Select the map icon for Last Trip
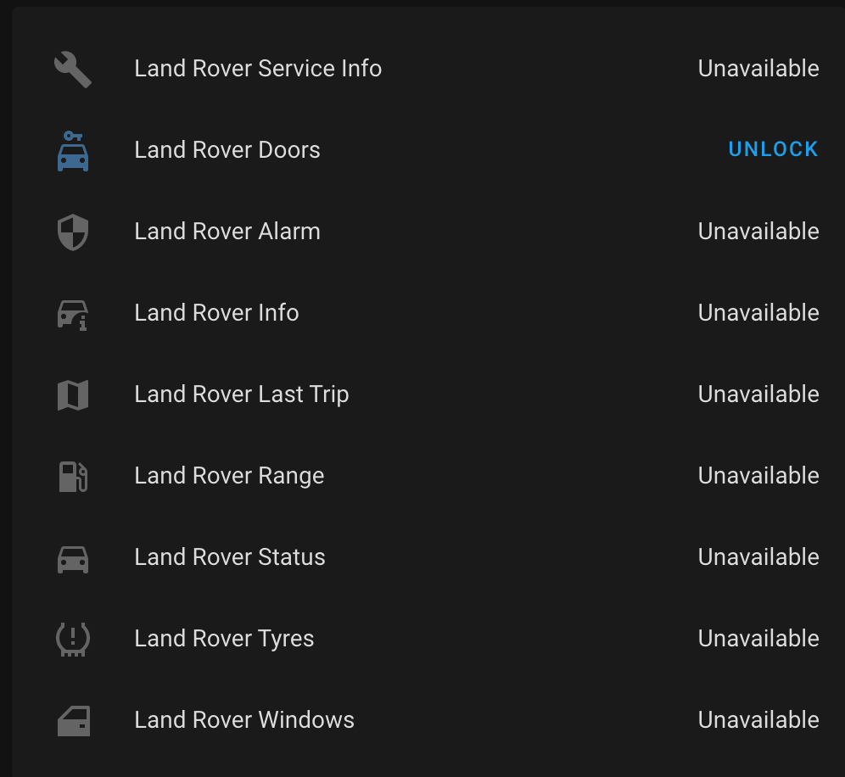The image size is (845, 777). 72,394
